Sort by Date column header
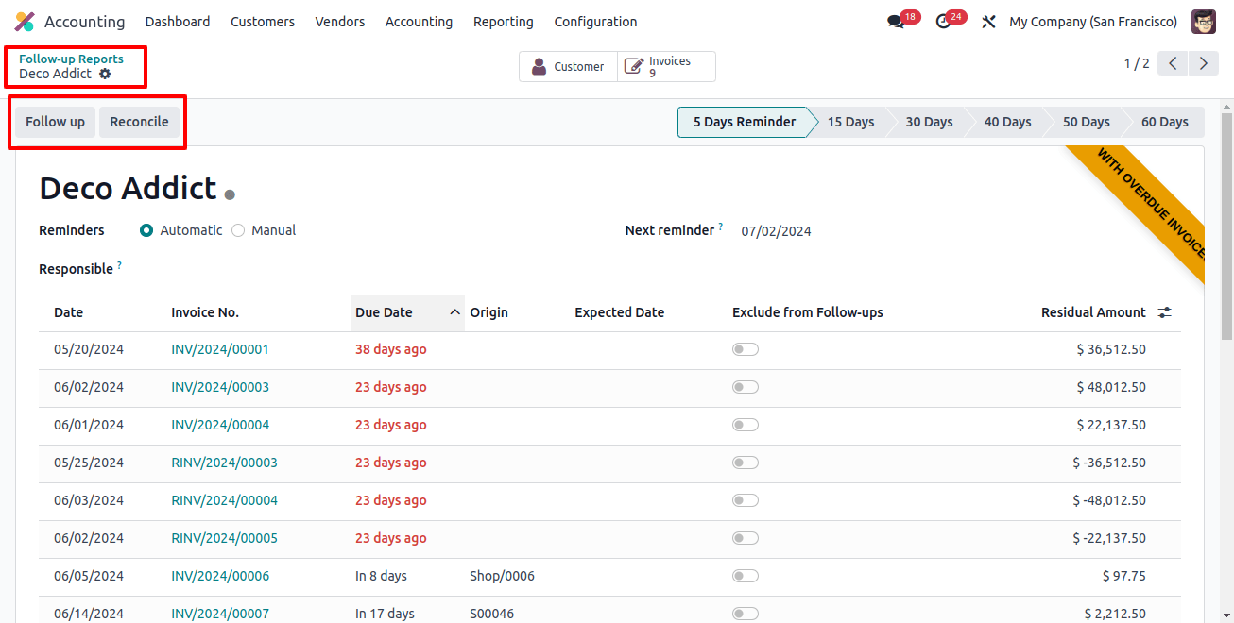This screenshot has height=623, width=1234. coord(68,312)
